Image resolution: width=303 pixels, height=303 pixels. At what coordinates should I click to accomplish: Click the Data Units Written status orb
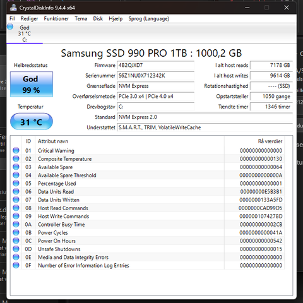16,199
